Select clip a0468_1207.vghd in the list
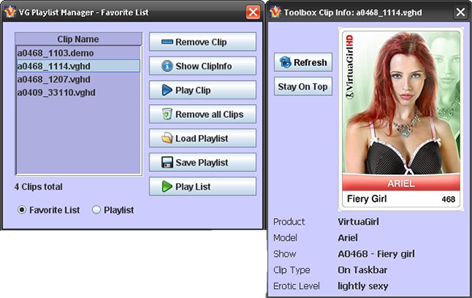This screenshot has width=472, height=298. [78, 79]
